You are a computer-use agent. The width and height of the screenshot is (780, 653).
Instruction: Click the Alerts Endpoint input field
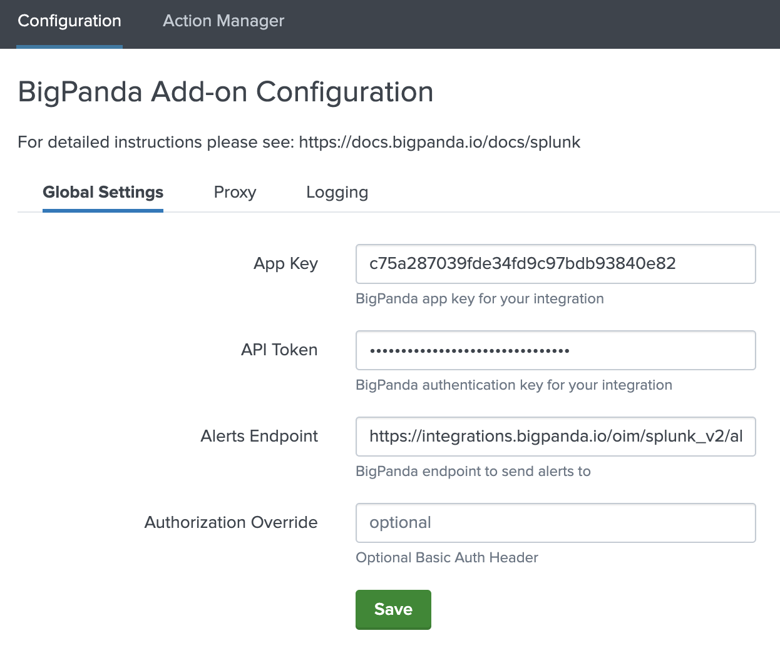pos(555,436)
